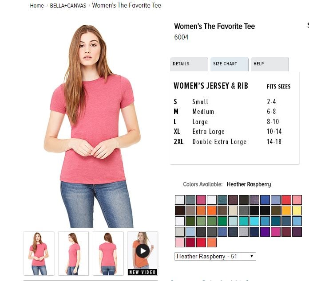This screenshot has height=281, width=309.
Task: Pick the bright red swatch in first row
Action: point(286,200)
